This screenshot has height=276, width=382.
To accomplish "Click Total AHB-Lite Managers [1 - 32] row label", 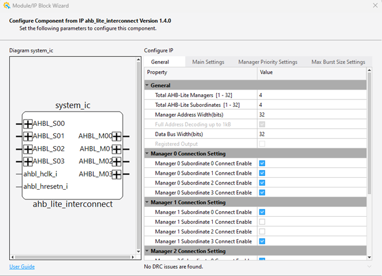I will [x=193, y=95].
